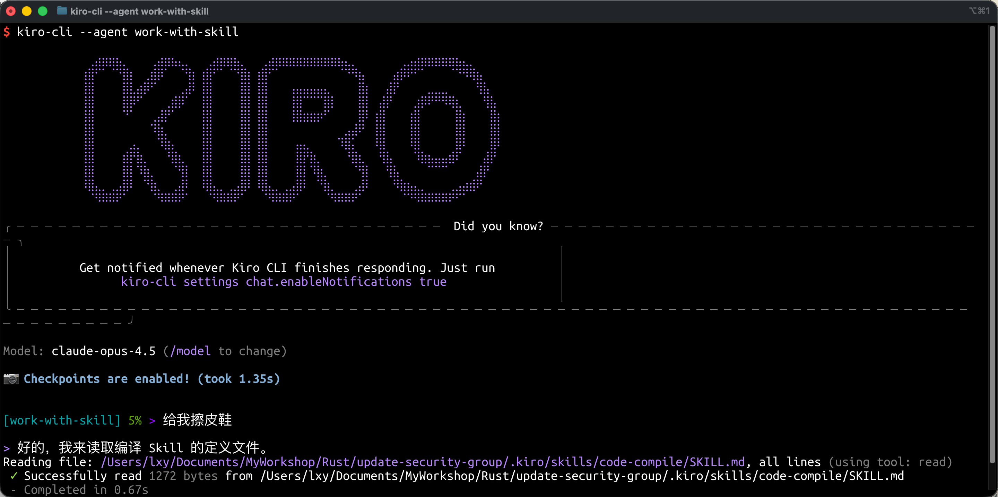Click the SKILL.md file path link
Viewport: 998px width, 497px height.
pos(422,462)
